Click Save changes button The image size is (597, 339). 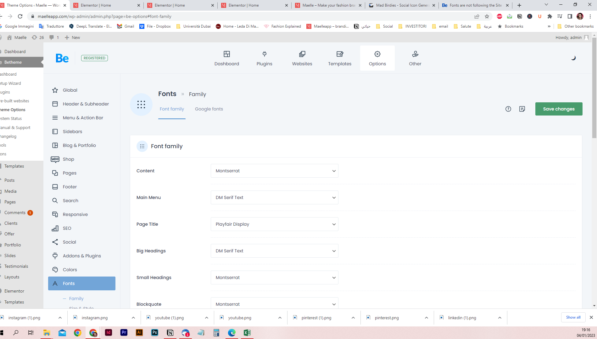tap(559, 109)
